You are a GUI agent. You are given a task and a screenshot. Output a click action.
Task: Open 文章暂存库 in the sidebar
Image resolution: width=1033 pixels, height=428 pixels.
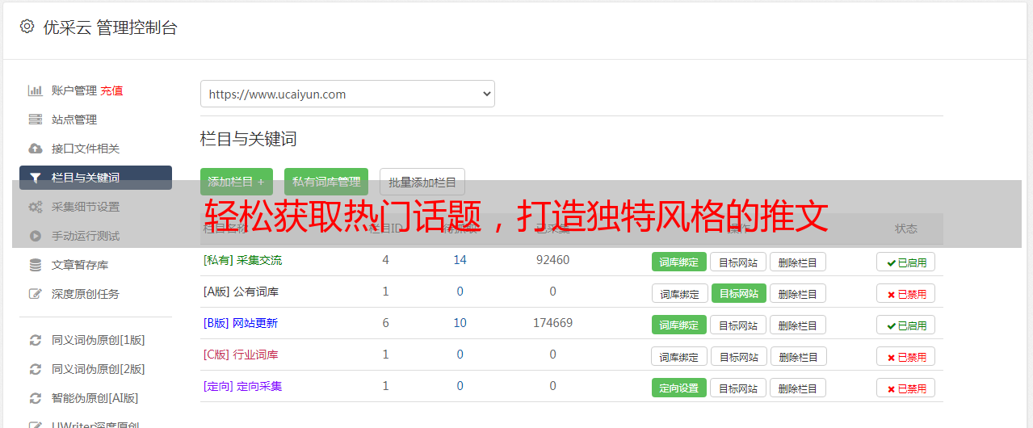80,265
